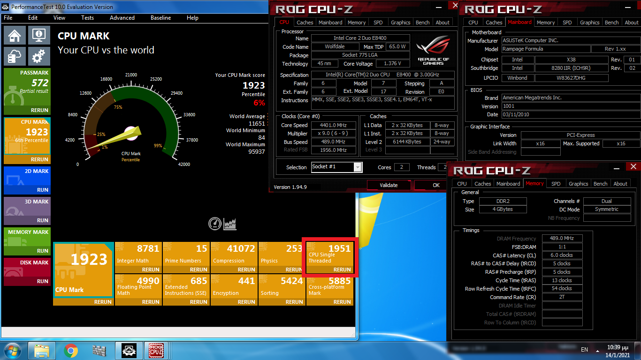The width and height of the screenshot is (641, 360).
Task: Open the PerformanceTest settings gear icon
Action: coord(39,56)
